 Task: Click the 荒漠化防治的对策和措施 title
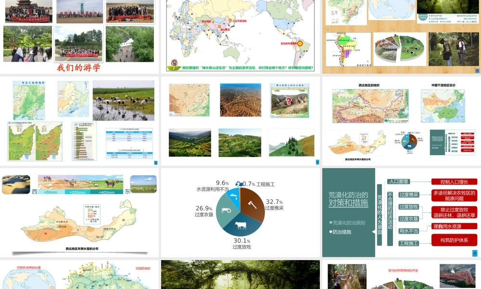click(348, 199)
